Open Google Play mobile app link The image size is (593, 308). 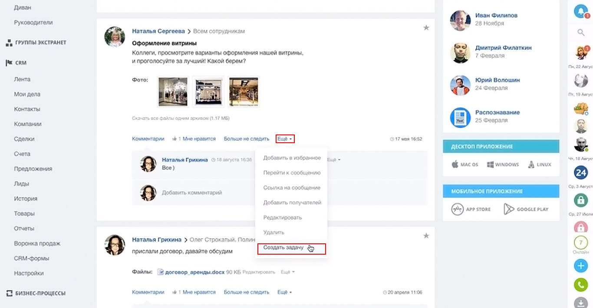(526, 209)
